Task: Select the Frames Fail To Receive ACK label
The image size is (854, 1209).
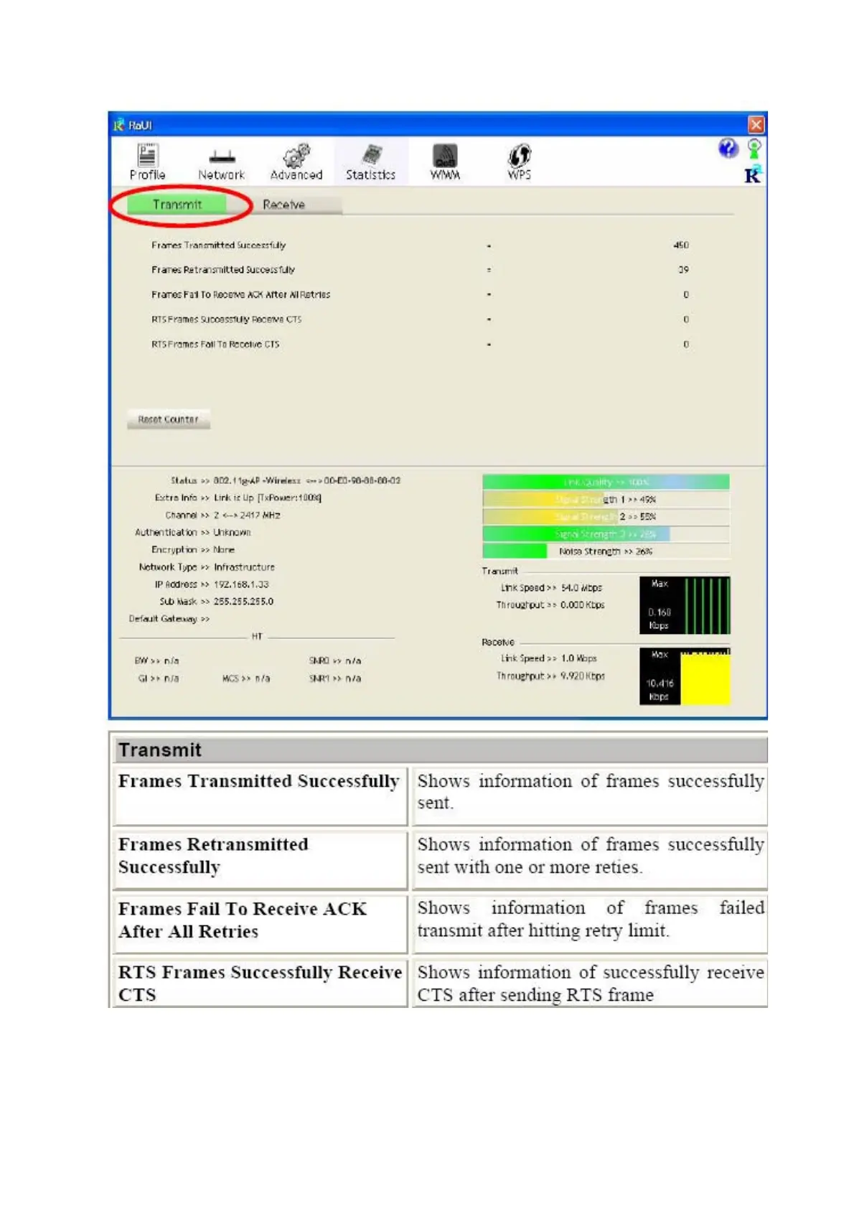Action: [240, 294]
